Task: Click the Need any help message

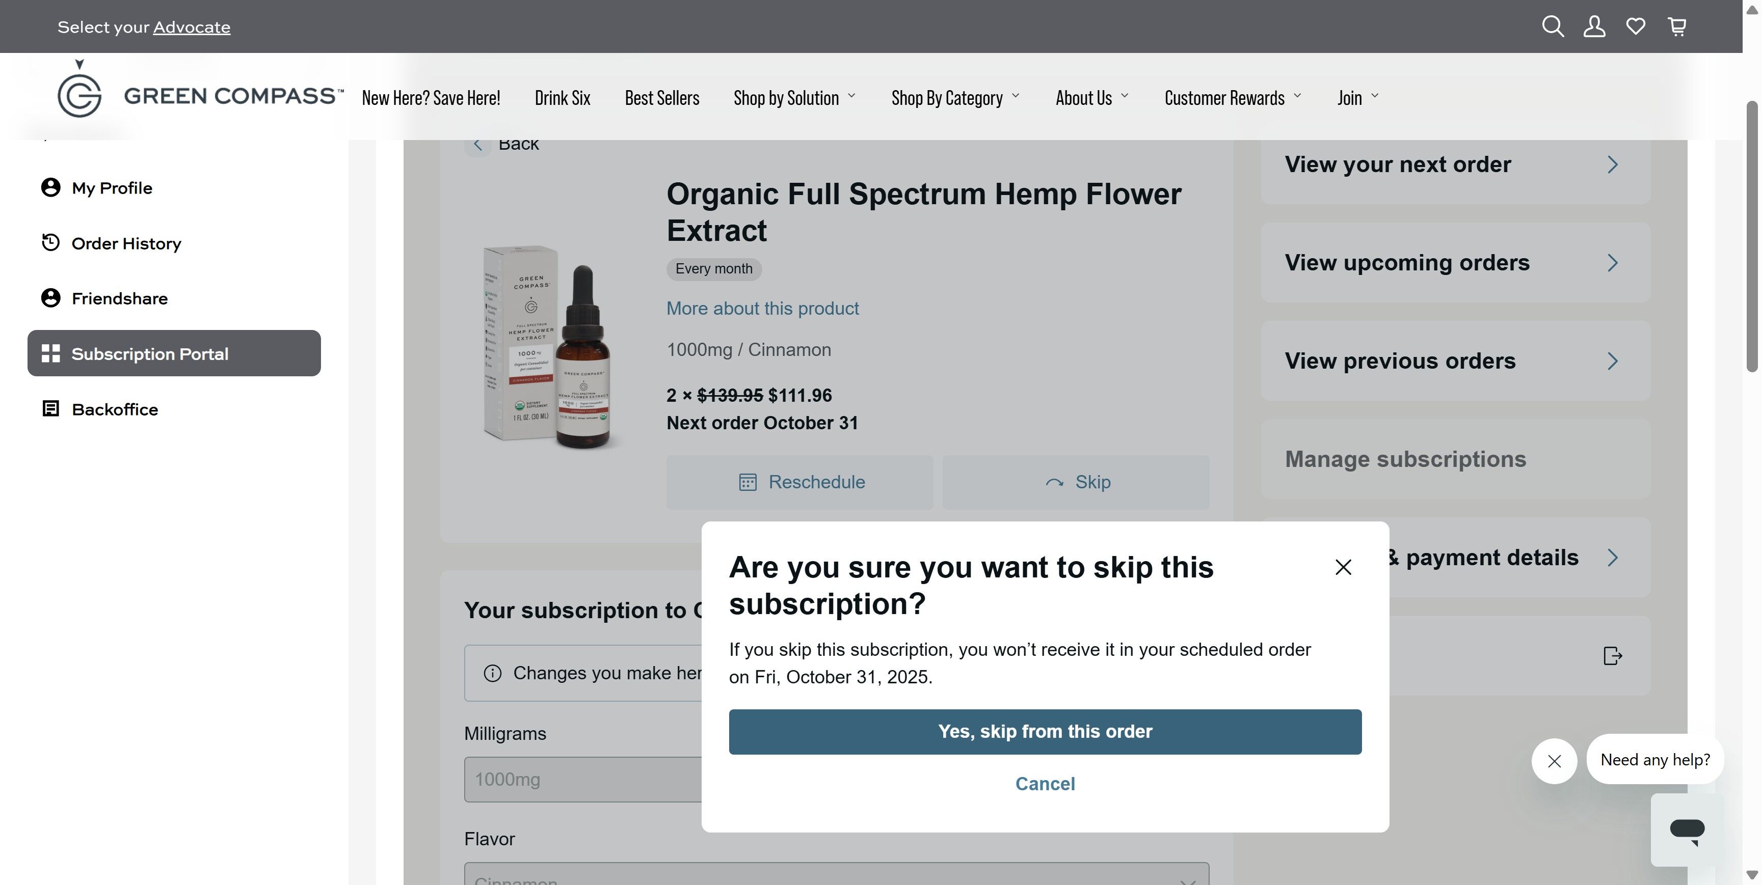Action: [1654, 760]
